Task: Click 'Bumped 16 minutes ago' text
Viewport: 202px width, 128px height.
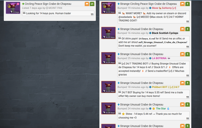Action: click(131, 33)
